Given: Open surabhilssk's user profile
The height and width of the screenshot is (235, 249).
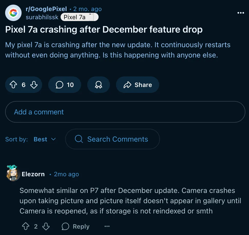Looking at the screenshot, I should click(x=42, y=17).
